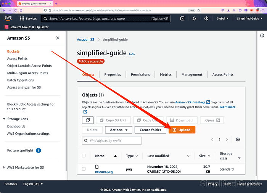The width and height of the screenshot is (267, 193).
Task: Open the Actions dropdown menu
Action: pyautogui.click(x=119, y=130)
